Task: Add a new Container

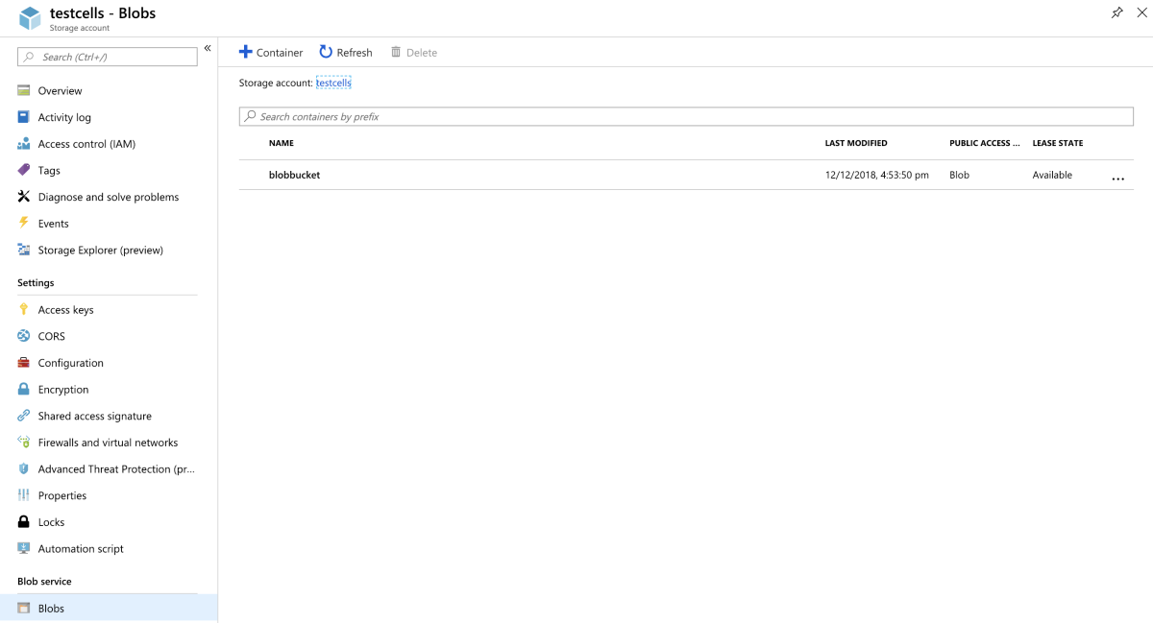Action: (271, 52)
